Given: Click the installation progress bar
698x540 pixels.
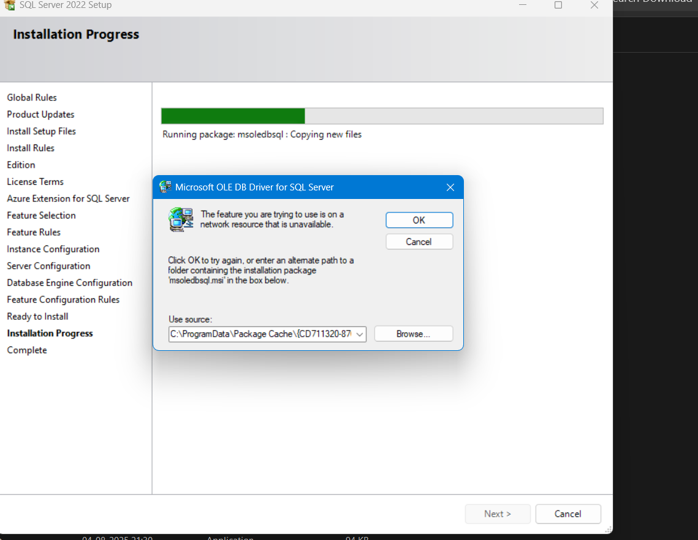Looking at the screenshot, I should (x=382, y=116).
